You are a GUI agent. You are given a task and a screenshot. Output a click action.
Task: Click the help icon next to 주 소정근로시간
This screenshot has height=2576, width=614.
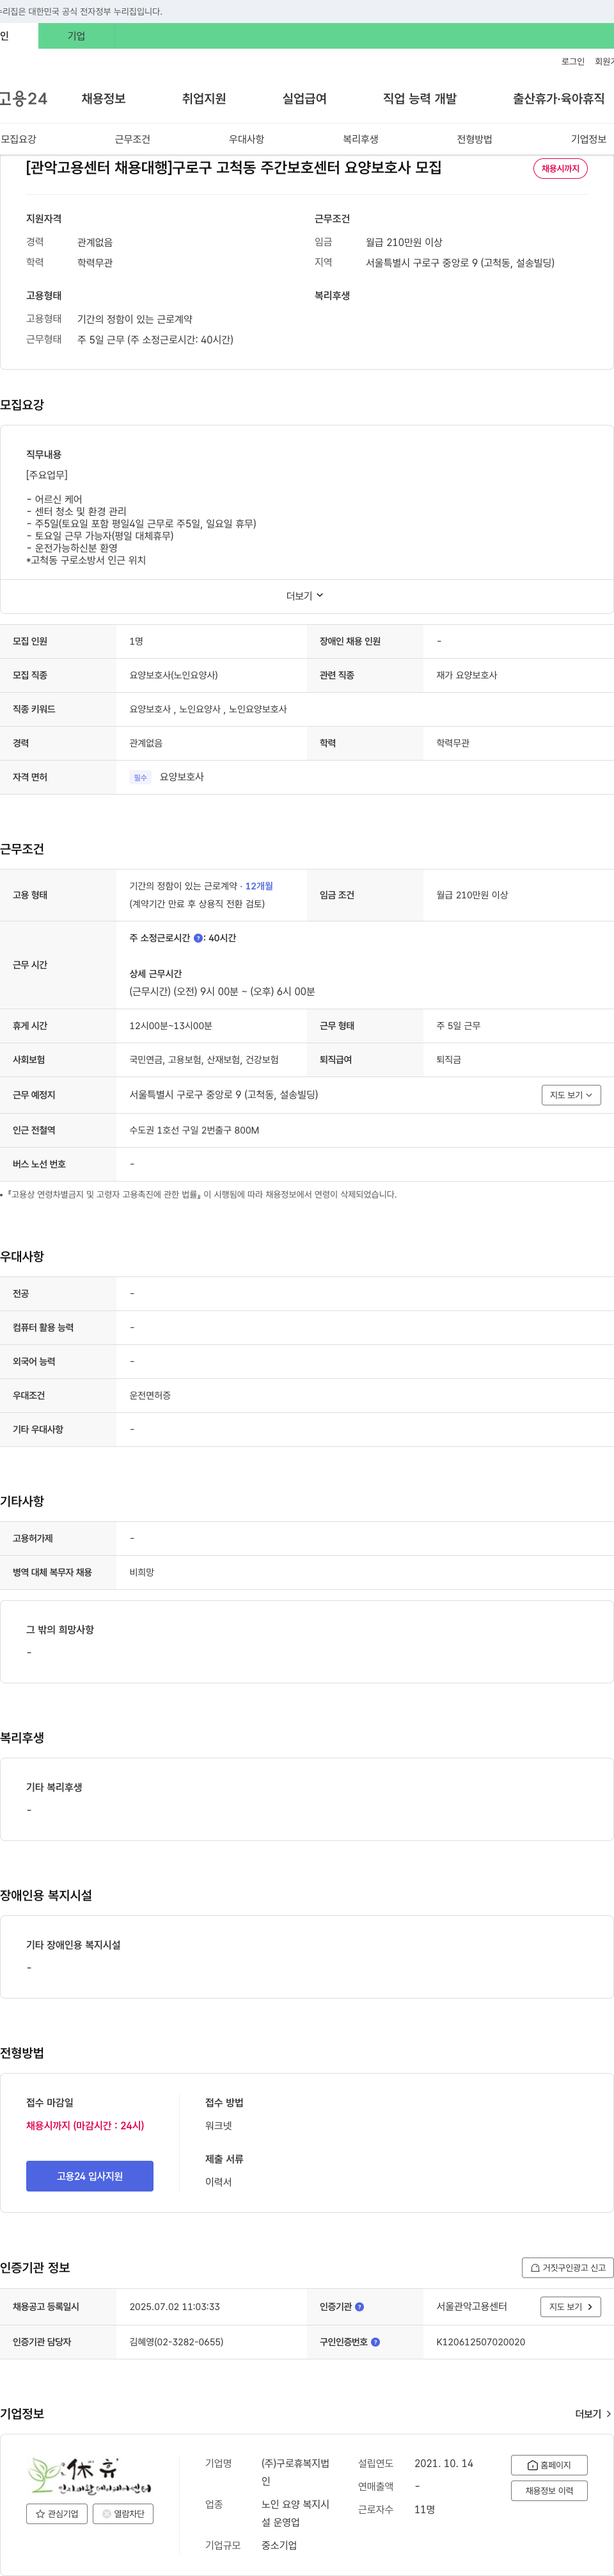[198, 938]
